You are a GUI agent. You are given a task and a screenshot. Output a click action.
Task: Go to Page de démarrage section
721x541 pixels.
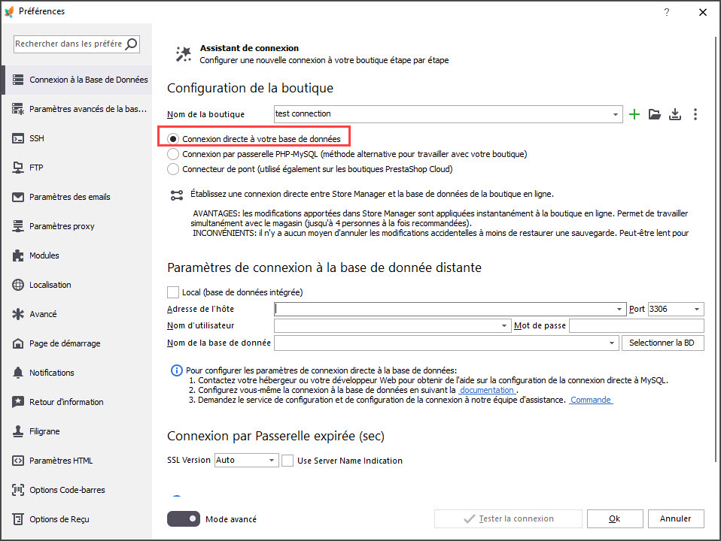(x=77, y=343)
